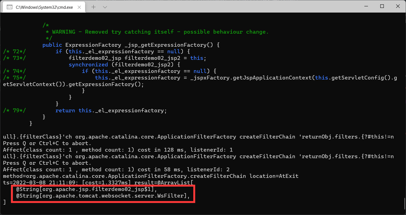Close the cmd.exe tab

click(x=79, y=7)
